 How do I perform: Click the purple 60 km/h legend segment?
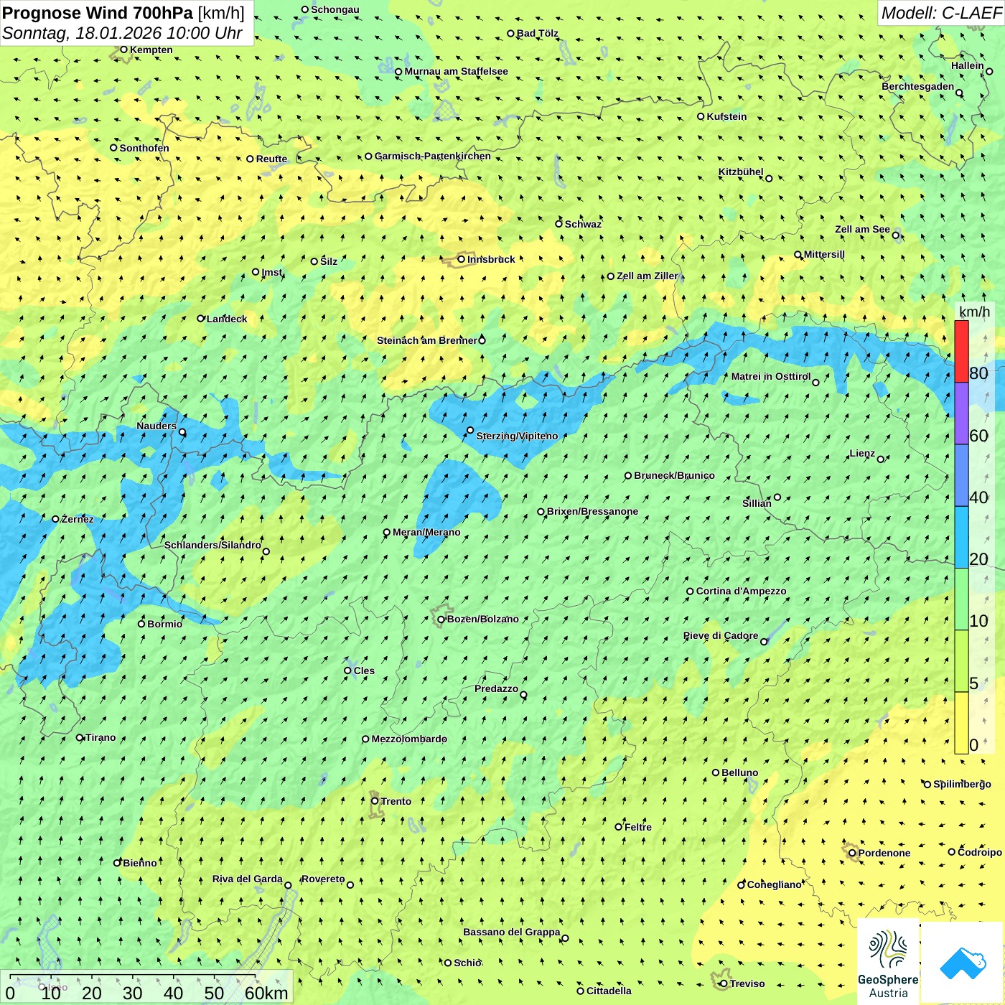point(961,413)
